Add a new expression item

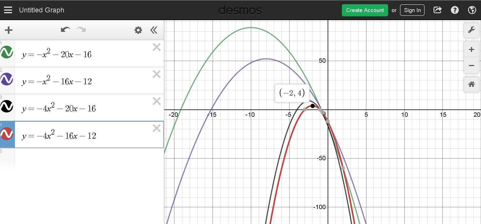(x=9, y=30)
